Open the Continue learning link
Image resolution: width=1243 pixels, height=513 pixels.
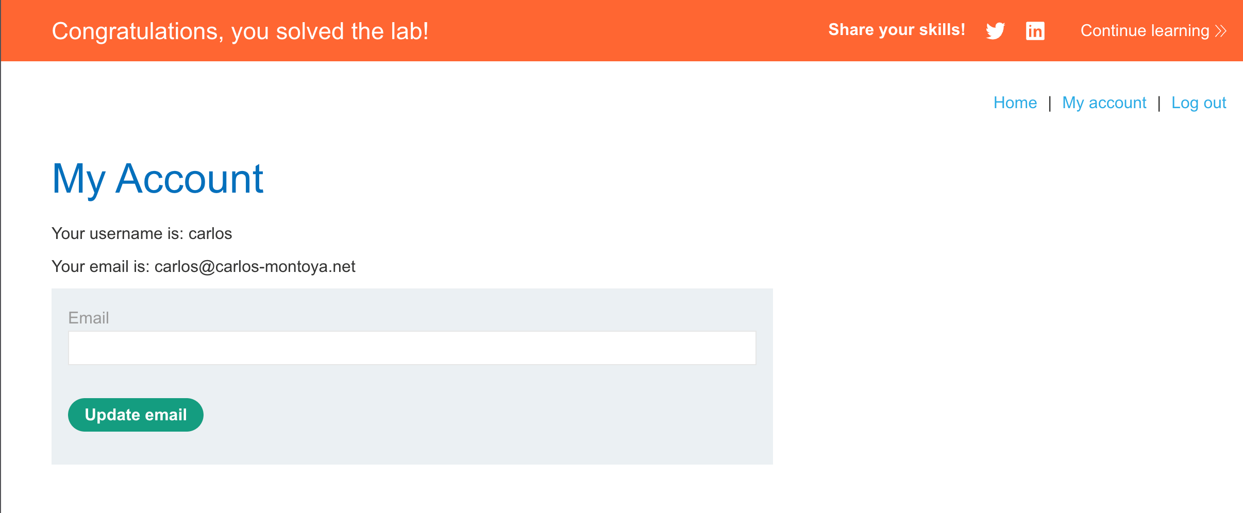(x=1145, y=31)
